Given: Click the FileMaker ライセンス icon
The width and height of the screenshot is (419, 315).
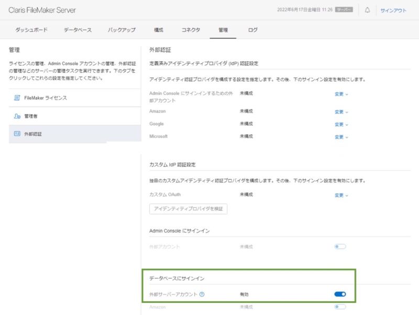Looking at the screenshot, I should [17, 98].
